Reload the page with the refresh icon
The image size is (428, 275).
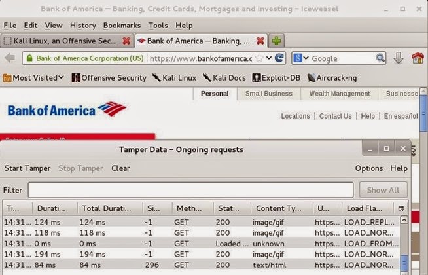click(279, 58)
